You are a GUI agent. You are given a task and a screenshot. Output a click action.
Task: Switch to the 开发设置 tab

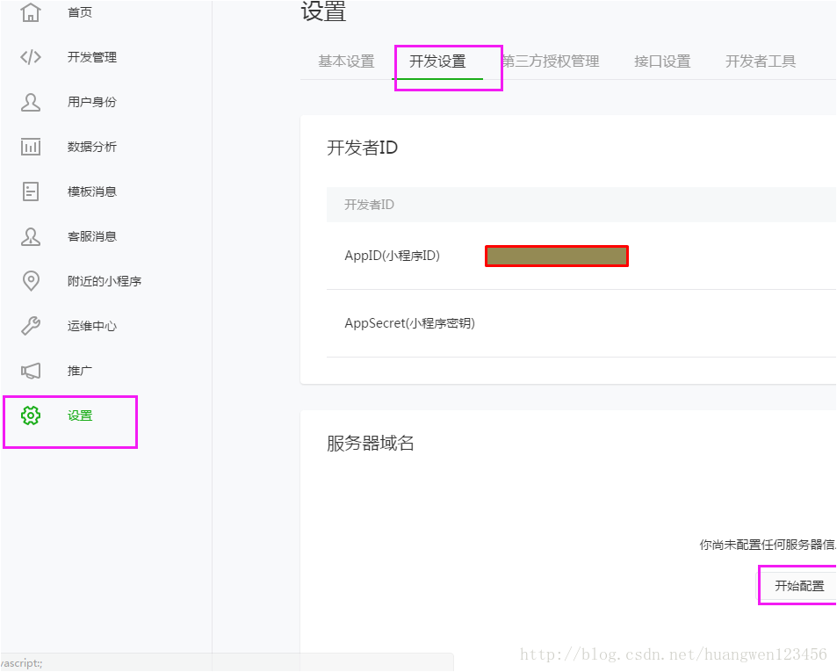pyautogui.click(x=437, y=61)
